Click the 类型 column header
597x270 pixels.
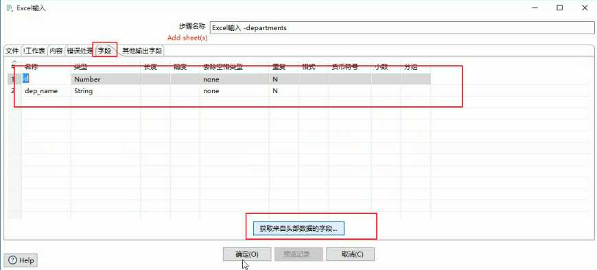(106, 67)
